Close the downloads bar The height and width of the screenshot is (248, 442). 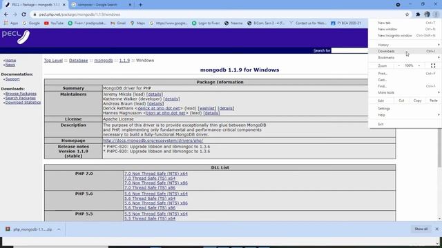click(436, 229)
